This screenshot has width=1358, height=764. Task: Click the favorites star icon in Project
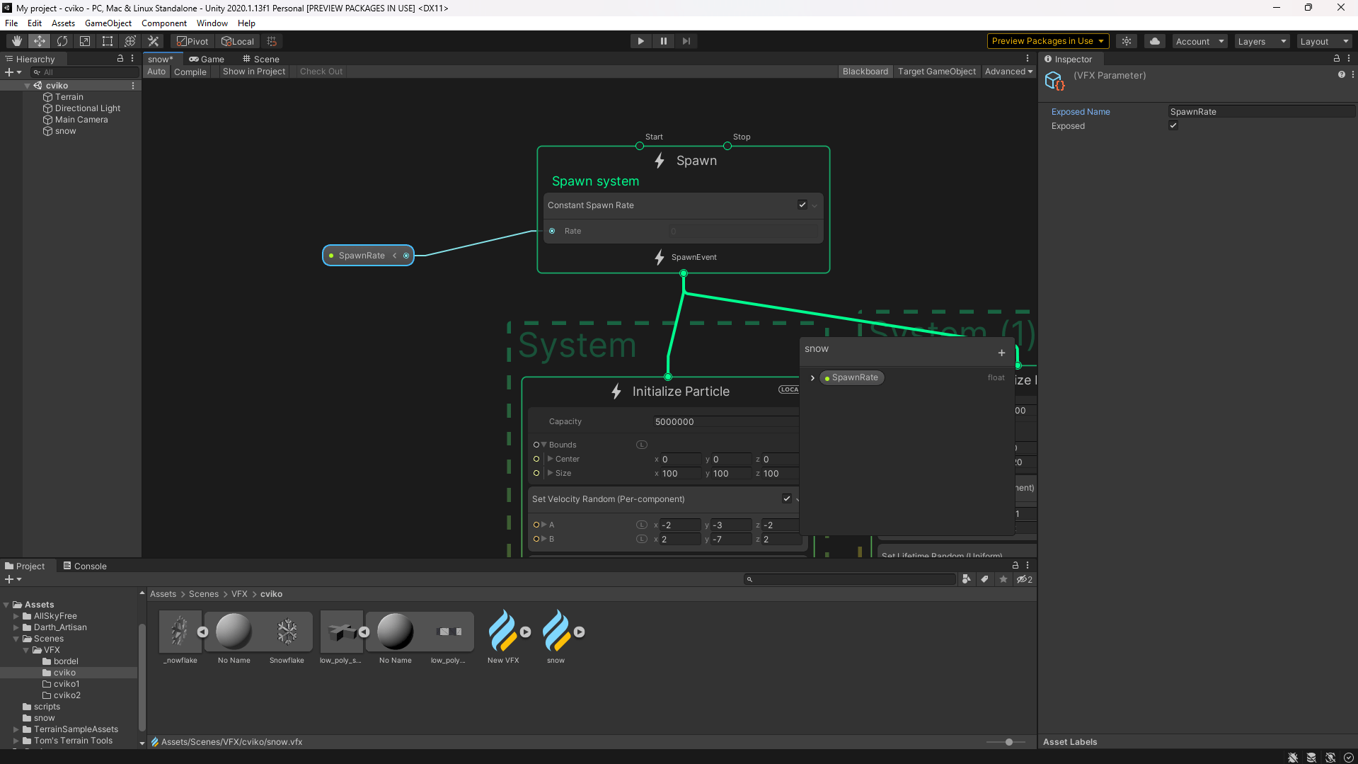1003,579
